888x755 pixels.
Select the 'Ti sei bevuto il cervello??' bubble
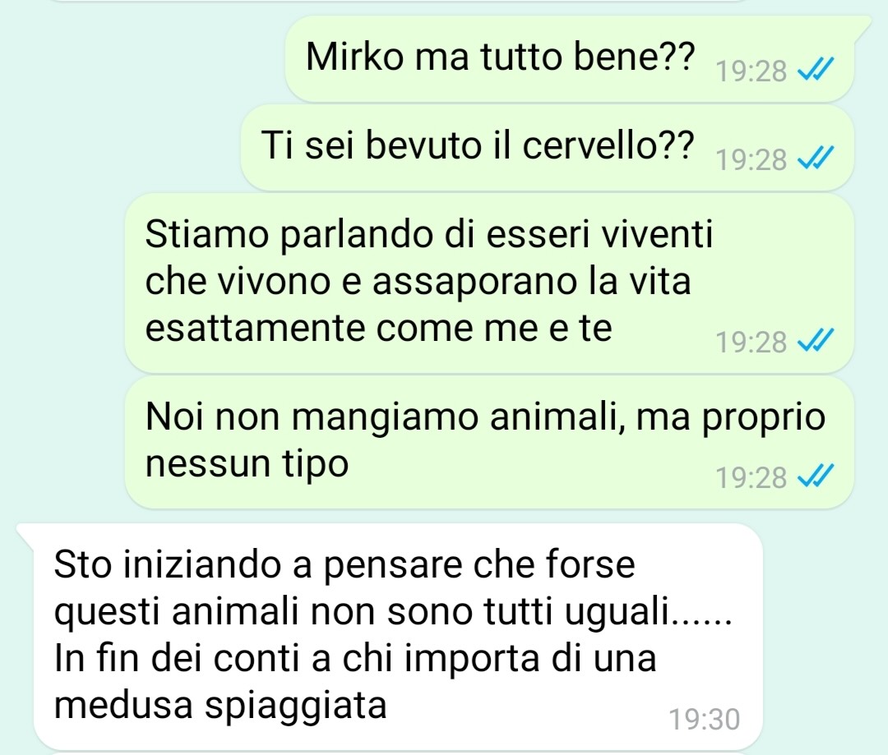[547, 147]
